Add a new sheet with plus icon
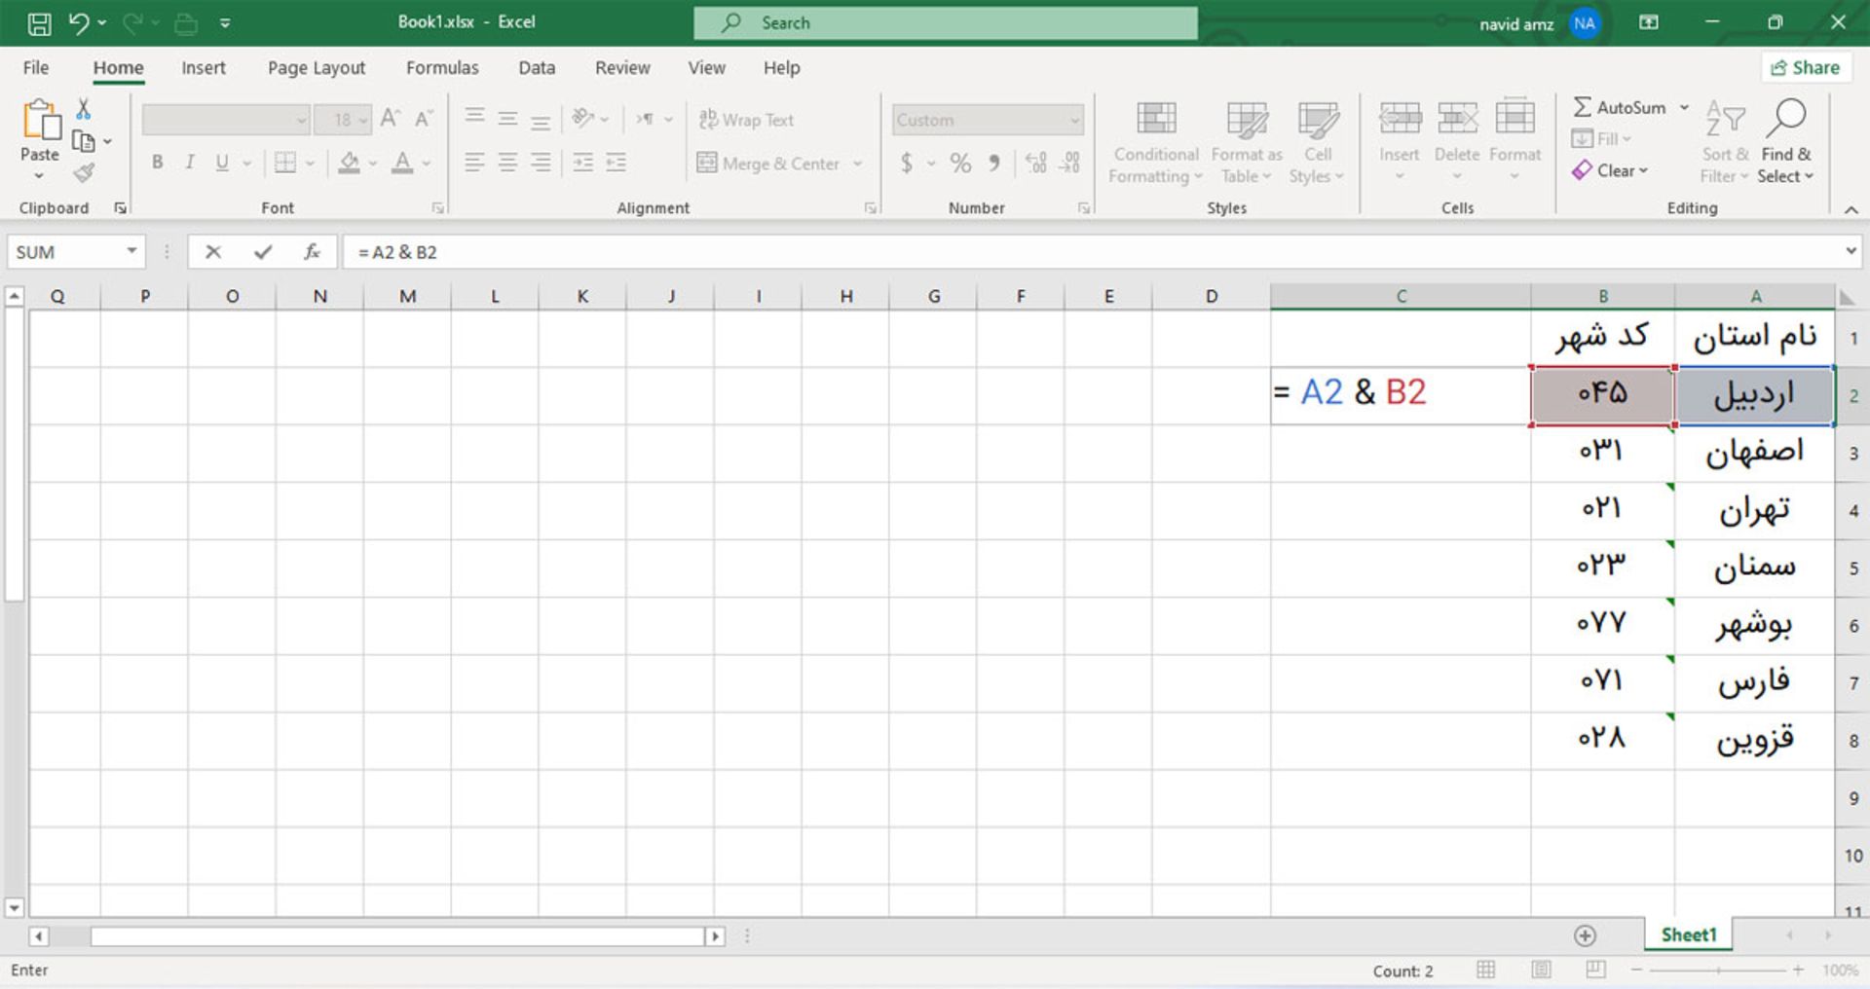The height and width of the screenshot is (989, 1870). click(1585, 935)
